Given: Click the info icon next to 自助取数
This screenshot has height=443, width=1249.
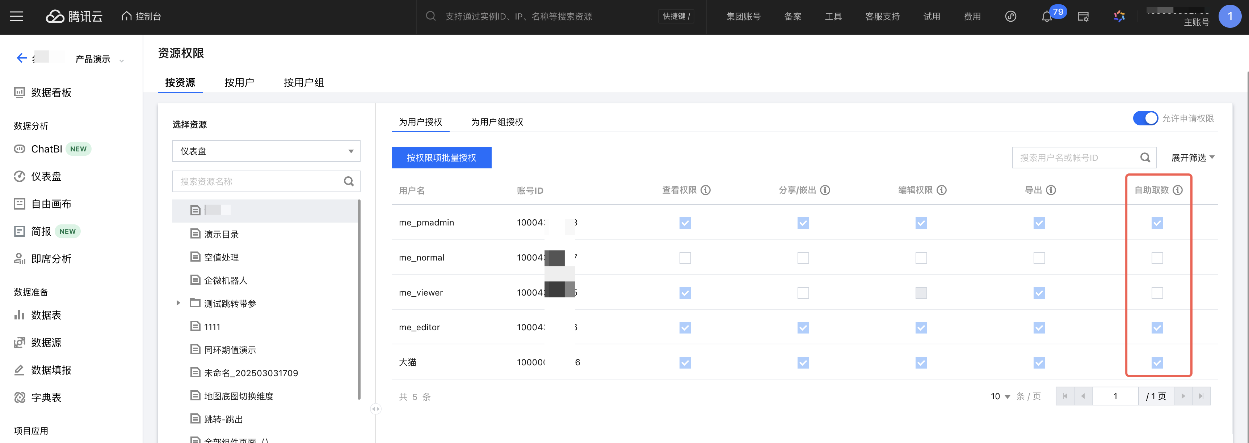Looking at the screenshot, I should pos(1178,190).
